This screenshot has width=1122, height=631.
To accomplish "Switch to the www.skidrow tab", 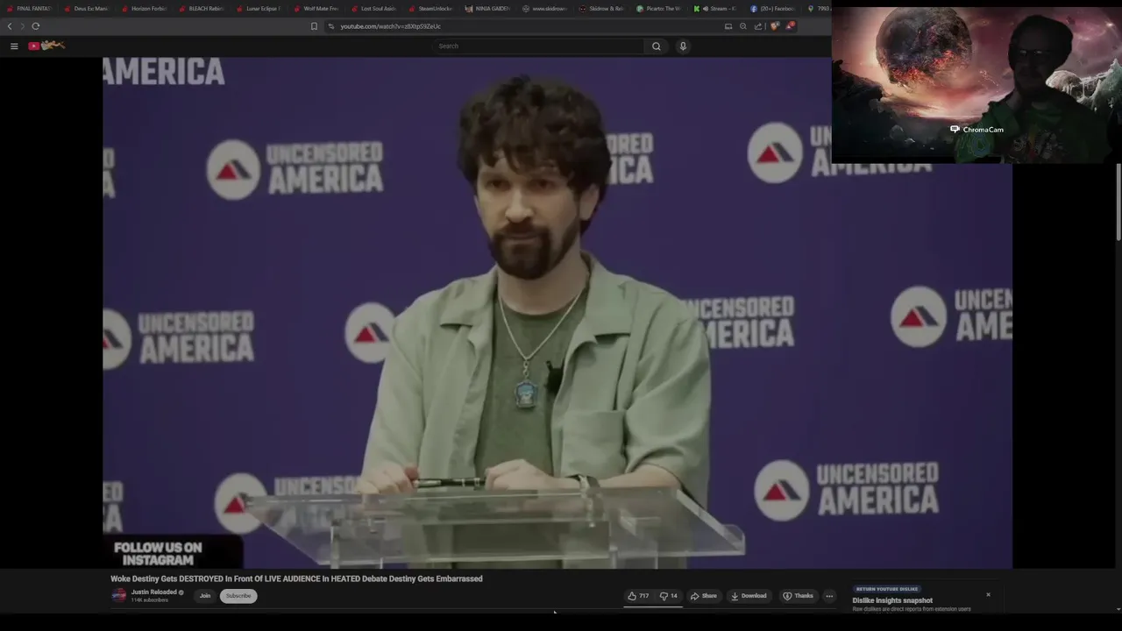I will (546, 9).
